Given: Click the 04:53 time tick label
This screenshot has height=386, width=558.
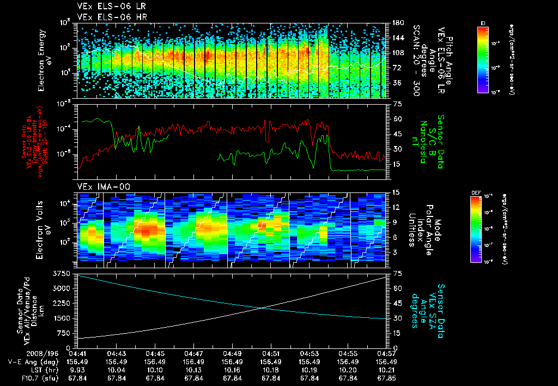Looking at the screenshot, I should [x=310, y=354].
